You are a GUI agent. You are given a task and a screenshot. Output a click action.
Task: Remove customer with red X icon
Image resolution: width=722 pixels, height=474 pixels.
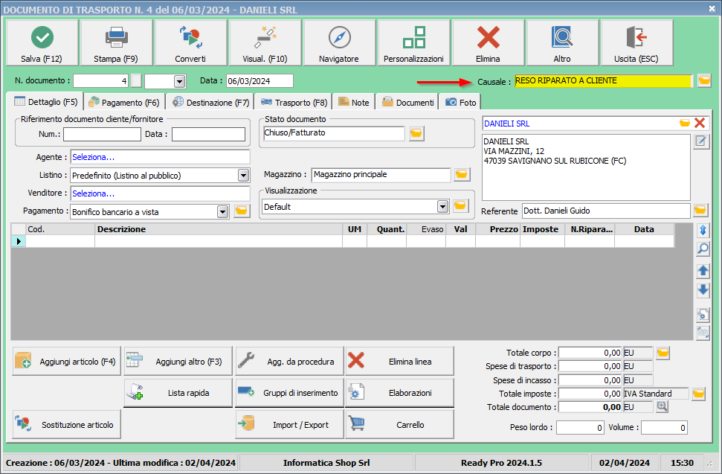700,123
